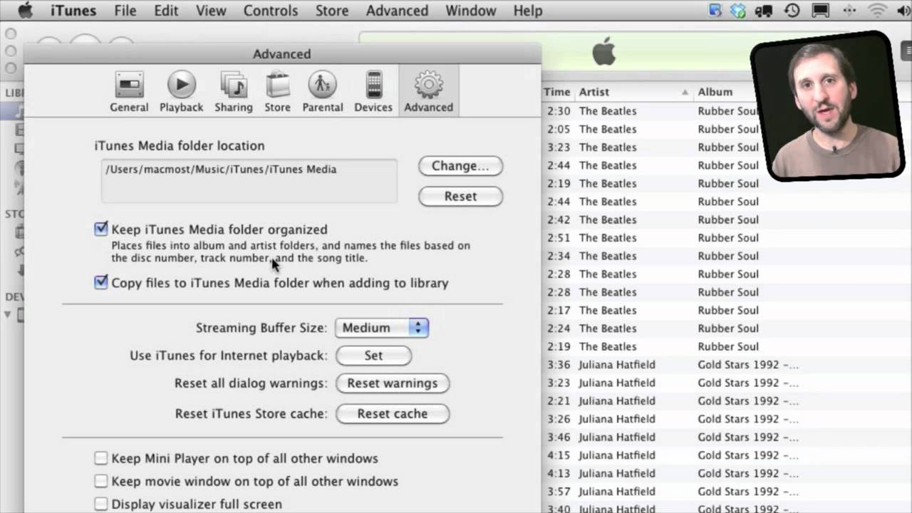Click the Artist column header text
The image size is (912, 513).
coord(594,92)
